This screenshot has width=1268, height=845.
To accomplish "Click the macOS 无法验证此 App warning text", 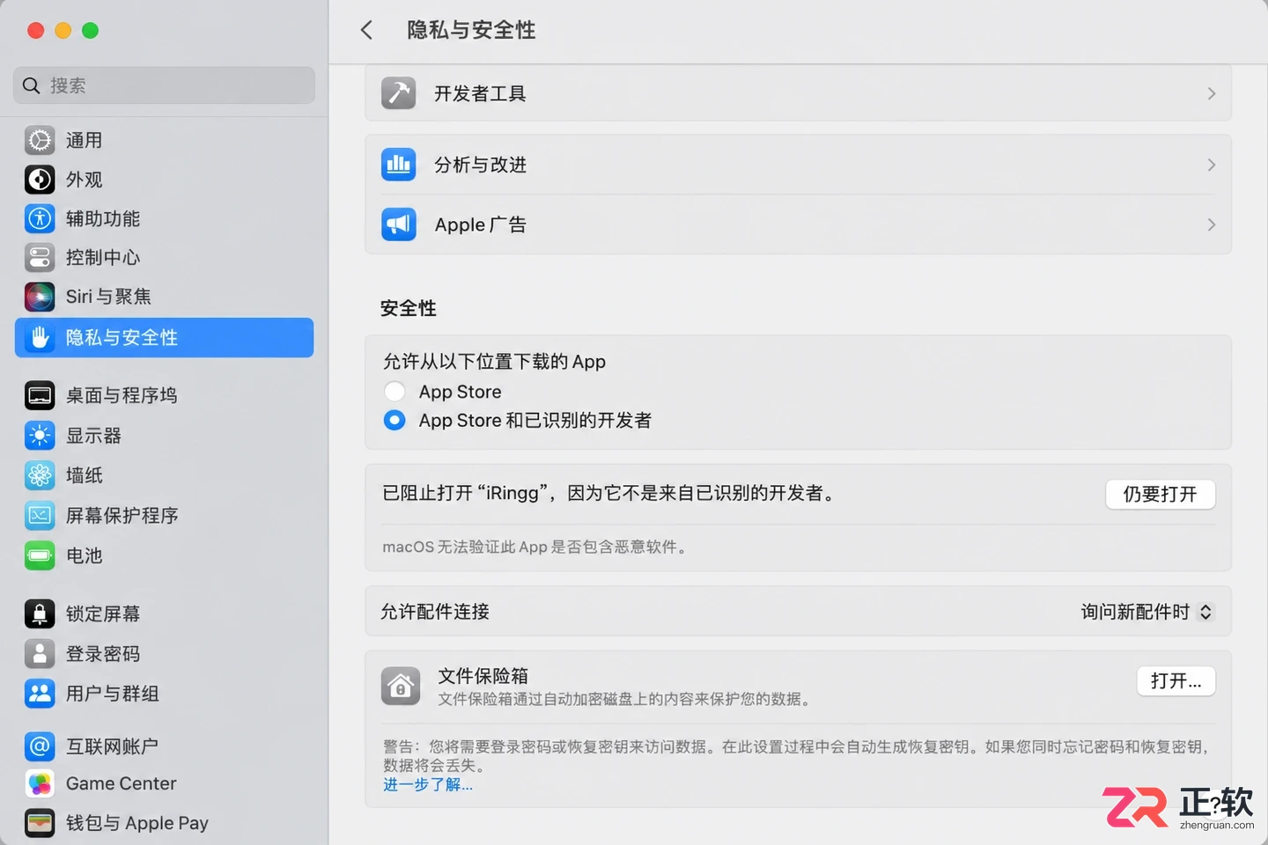I will [534, 547].
